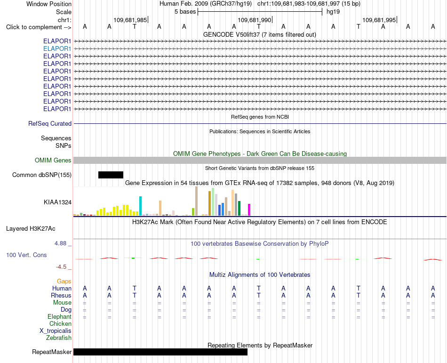
Task: Click 'Human Feb. 2009 (GRCh37/hg19)' assembly text
Action: point(206,4)
